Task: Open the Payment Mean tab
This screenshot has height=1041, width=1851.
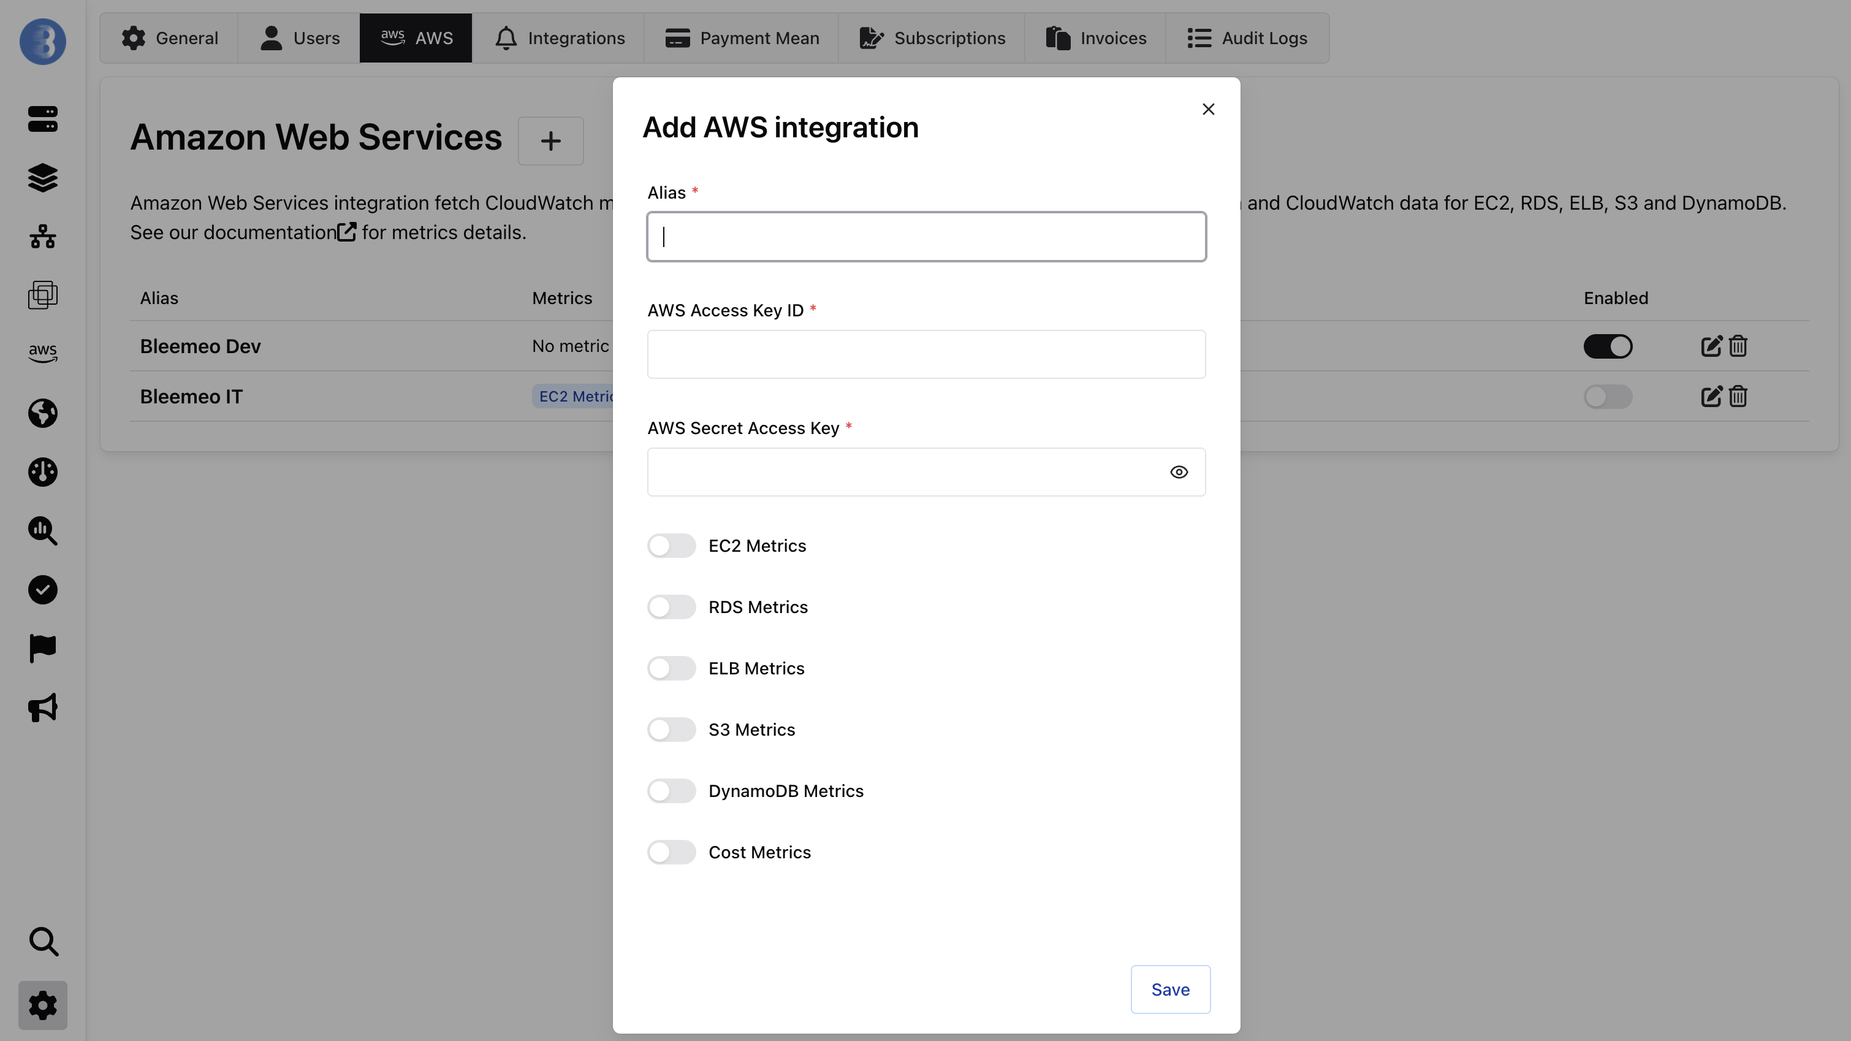Action: (742, 37)
